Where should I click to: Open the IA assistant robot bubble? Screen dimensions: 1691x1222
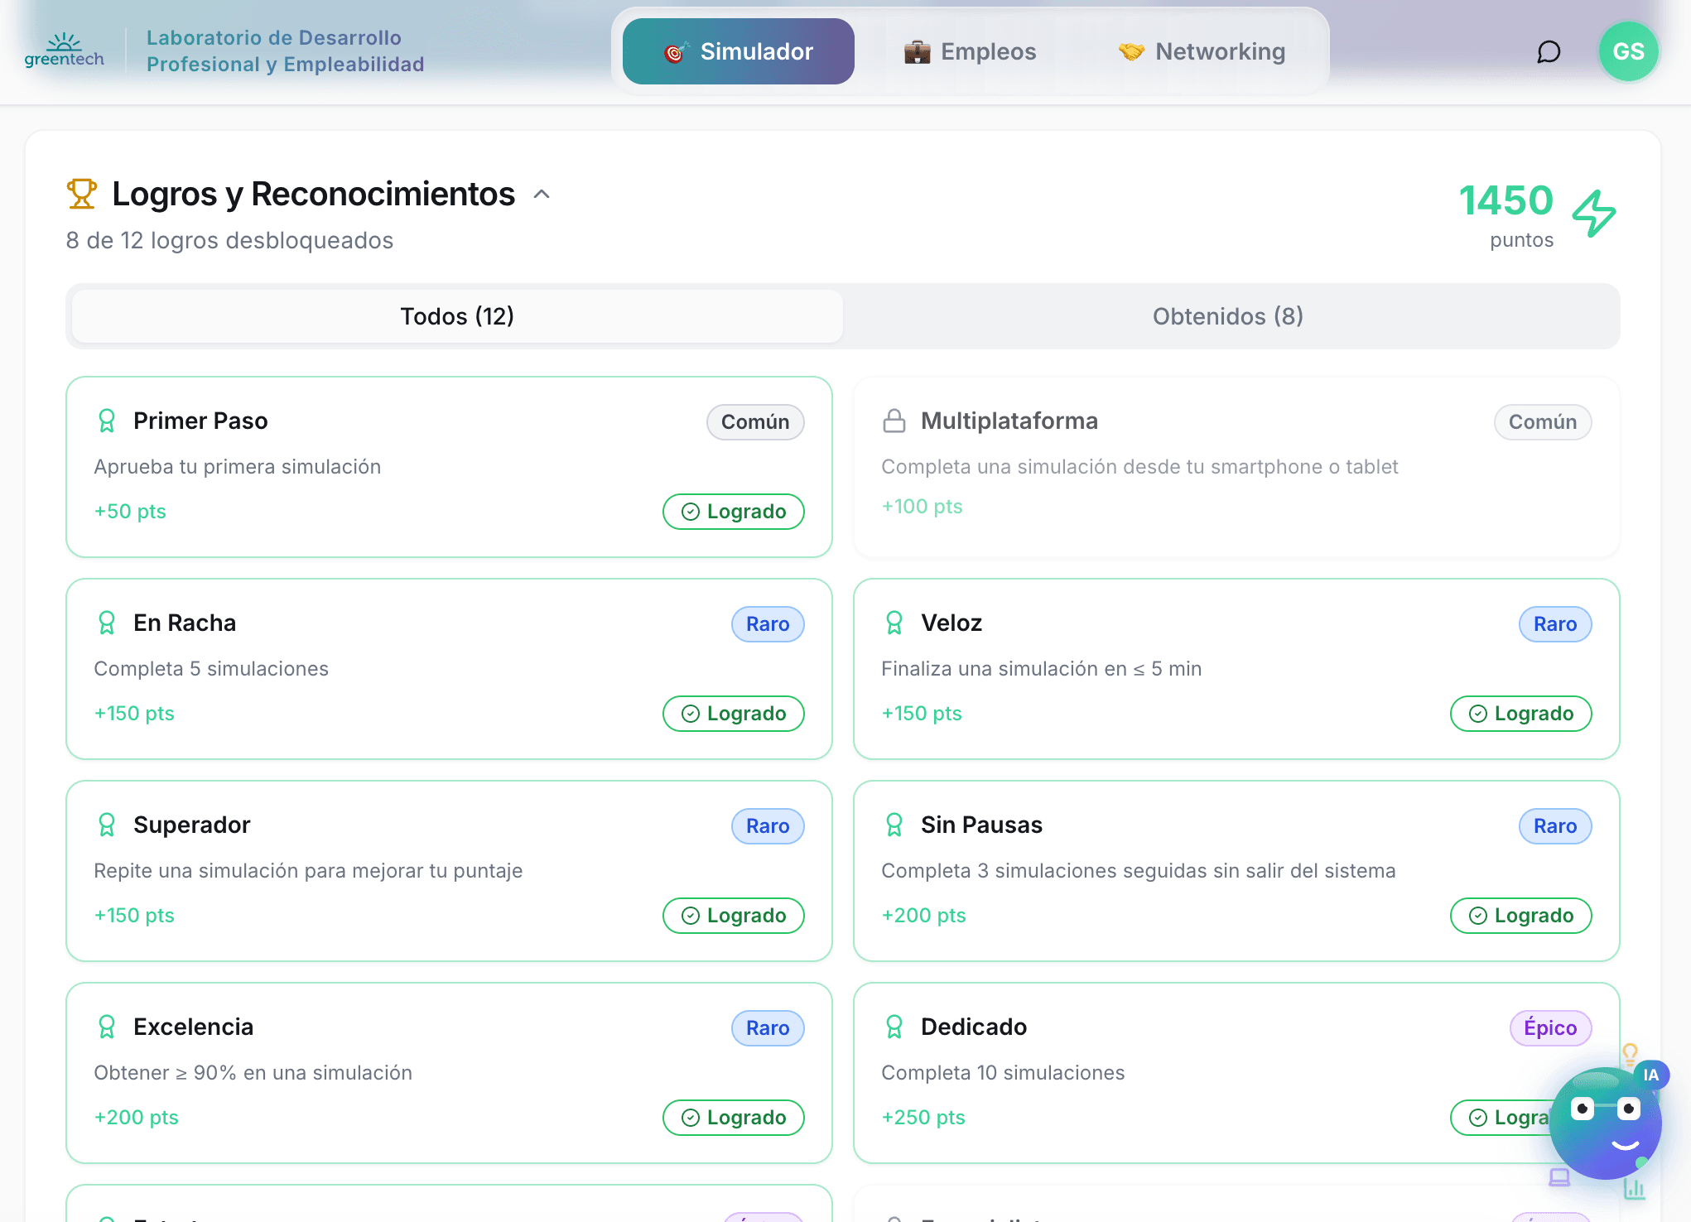coord(1604,1123)
